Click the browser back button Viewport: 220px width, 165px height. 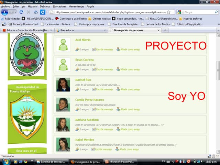coord(4,12)
